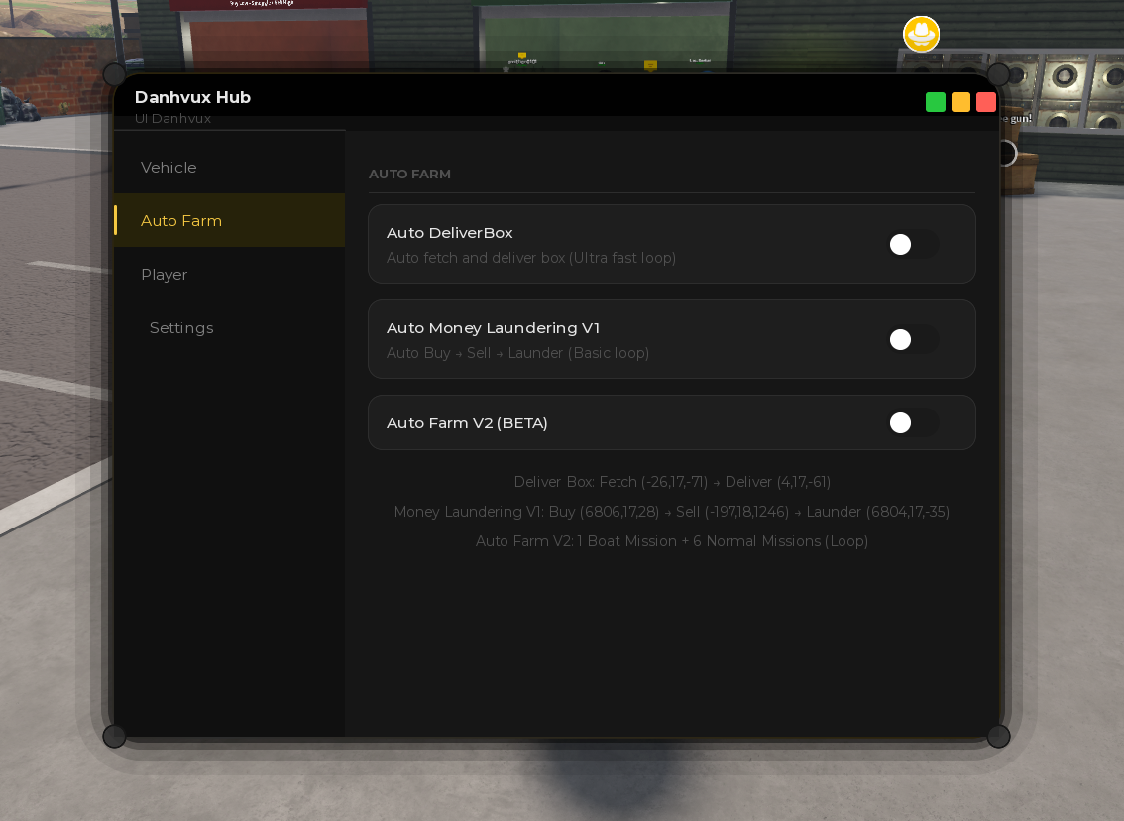Click the top-right corner resize handle
The height and width of the screenshot is (821, 1124).
tap(998, 74)
